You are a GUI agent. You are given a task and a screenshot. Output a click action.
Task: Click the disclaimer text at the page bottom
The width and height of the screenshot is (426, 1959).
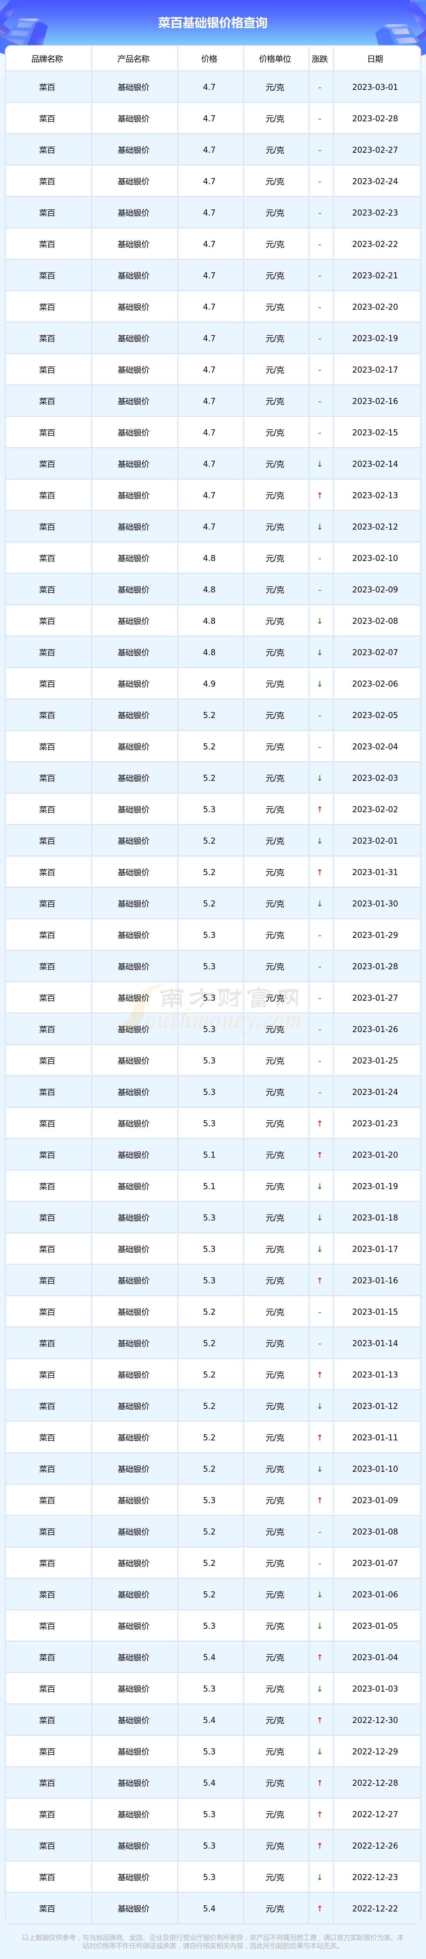pos(213,1942)
